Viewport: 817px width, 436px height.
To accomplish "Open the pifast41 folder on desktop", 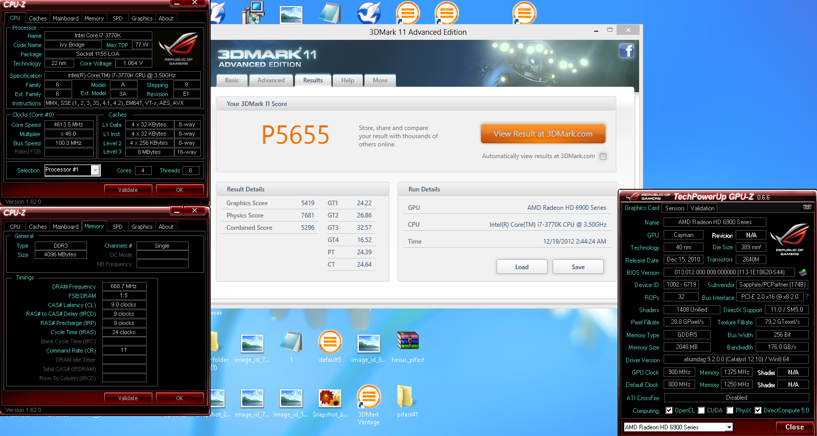I will 407,401.
